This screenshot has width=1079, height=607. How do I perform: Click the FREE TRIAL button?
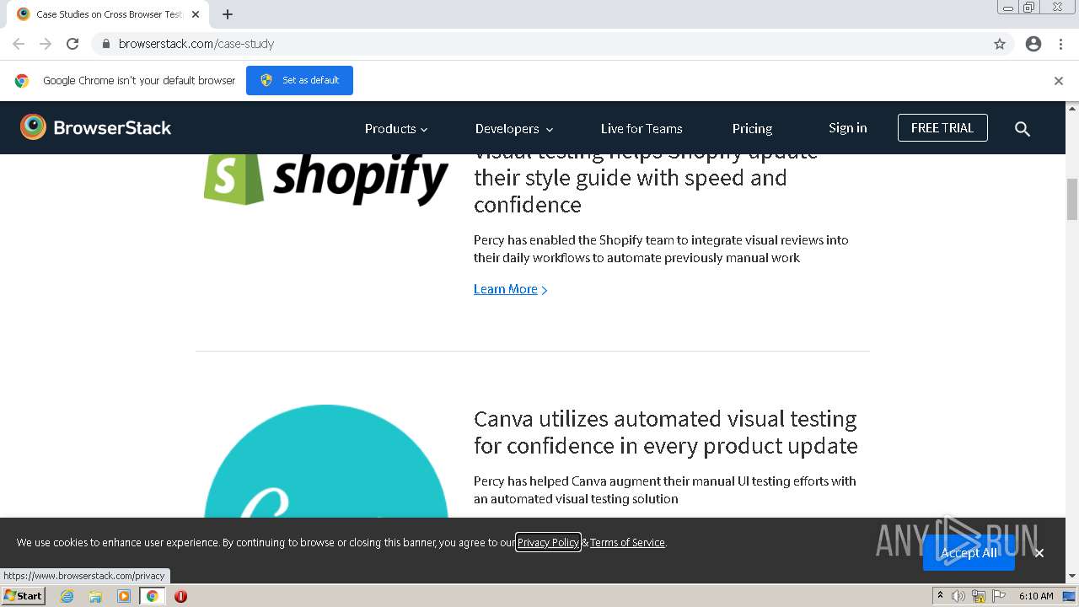tap(942, 128)
